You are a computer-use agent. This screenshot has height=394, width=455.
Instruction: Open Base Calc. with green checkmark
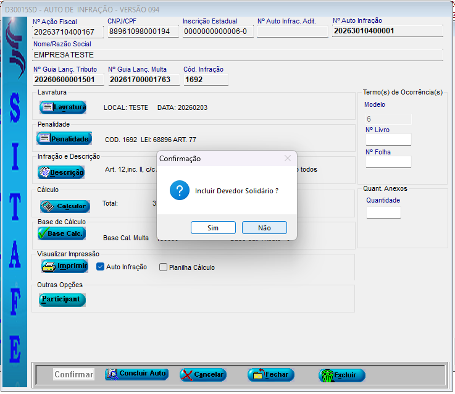pos(61,233)
